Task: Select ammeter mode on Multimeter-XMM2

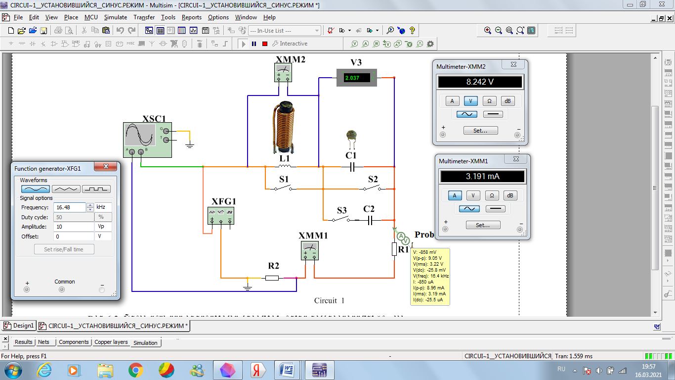Action: pyautogui.click(x=452, y=101)
